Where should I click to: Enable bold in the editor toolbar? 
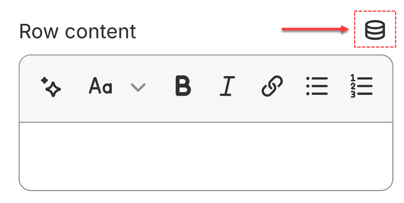click(x=183, y=86)
